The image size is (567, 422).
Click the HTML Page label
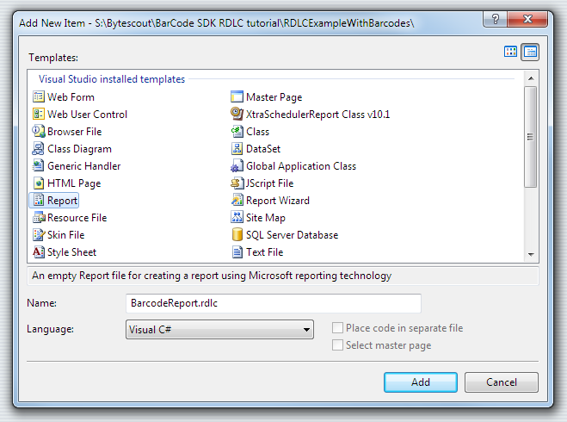74,183
